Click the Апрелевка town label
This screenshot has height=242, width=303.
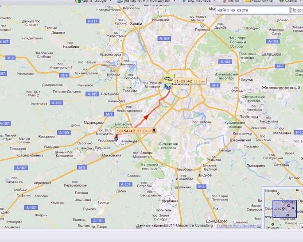pos(43,183)
